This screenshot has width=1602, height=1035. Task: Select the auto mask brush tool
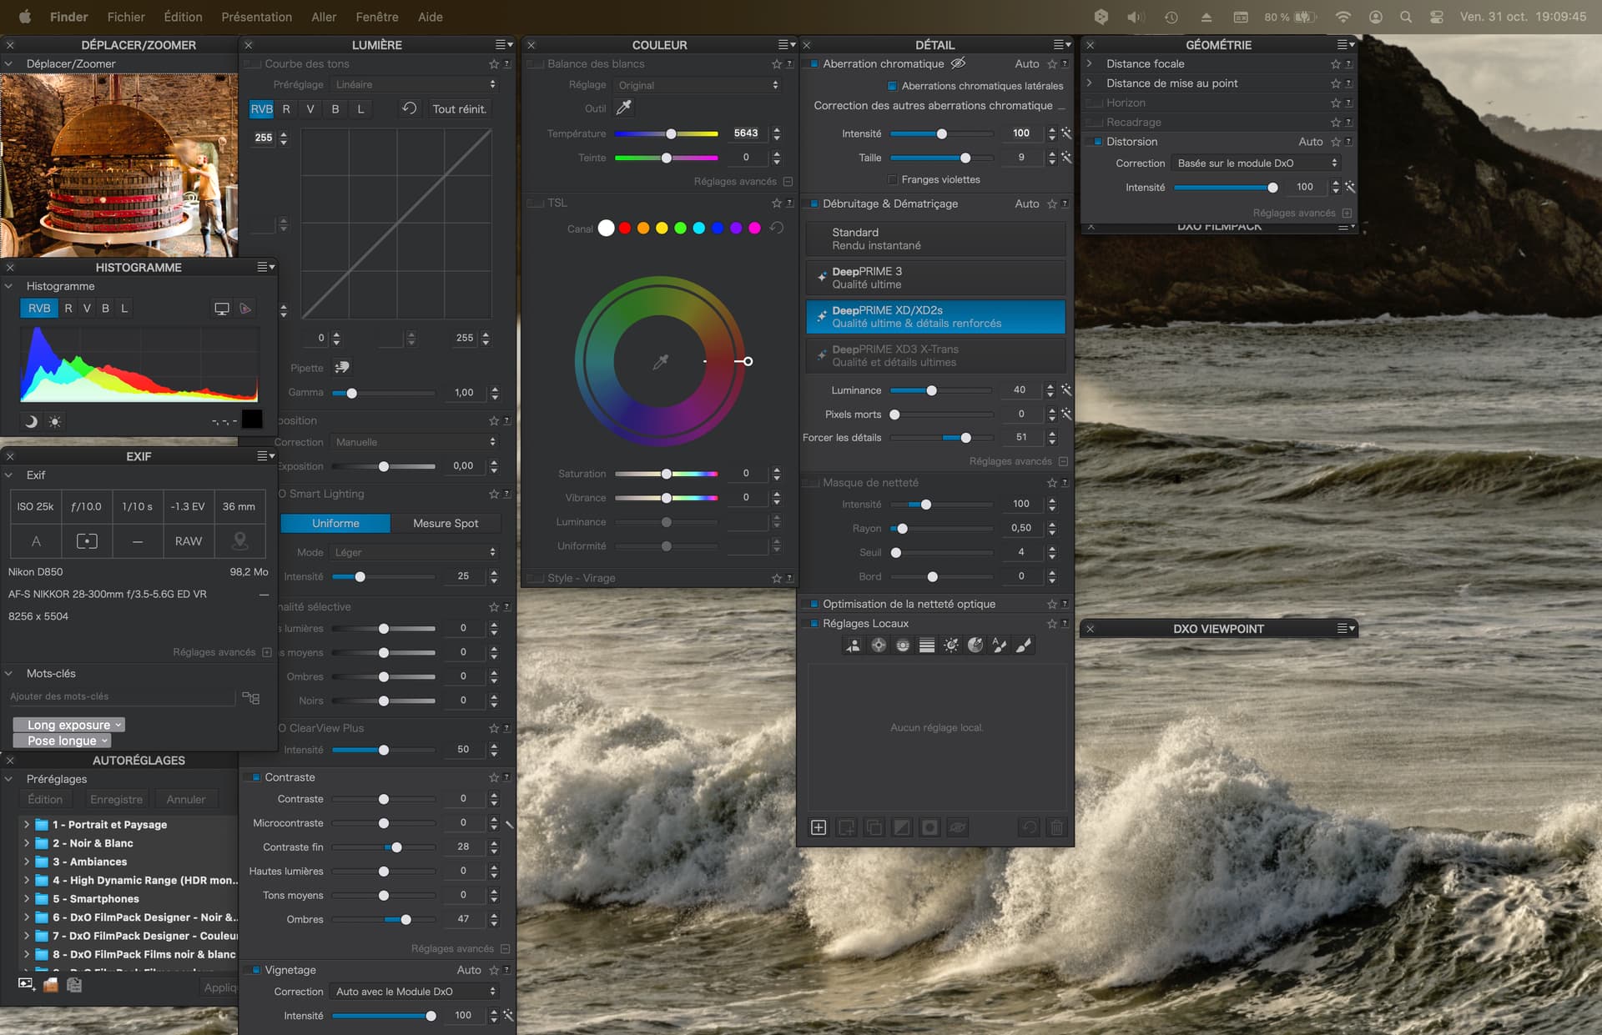(1000, 646)
